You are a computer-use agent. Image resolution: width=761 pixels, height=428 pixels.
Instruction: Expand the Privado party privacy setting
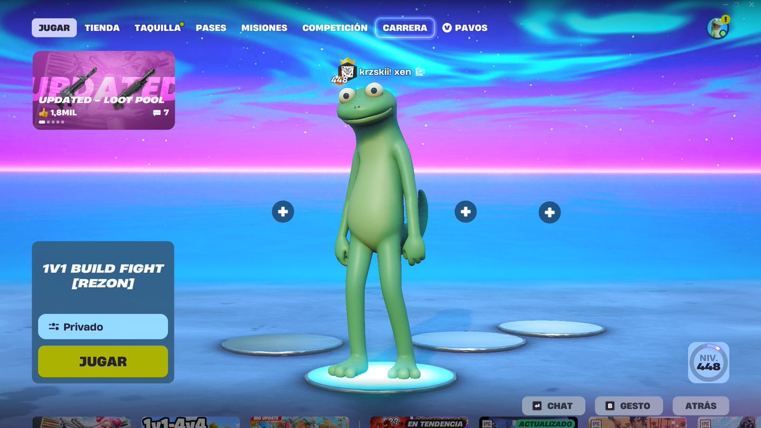point(103,327)
